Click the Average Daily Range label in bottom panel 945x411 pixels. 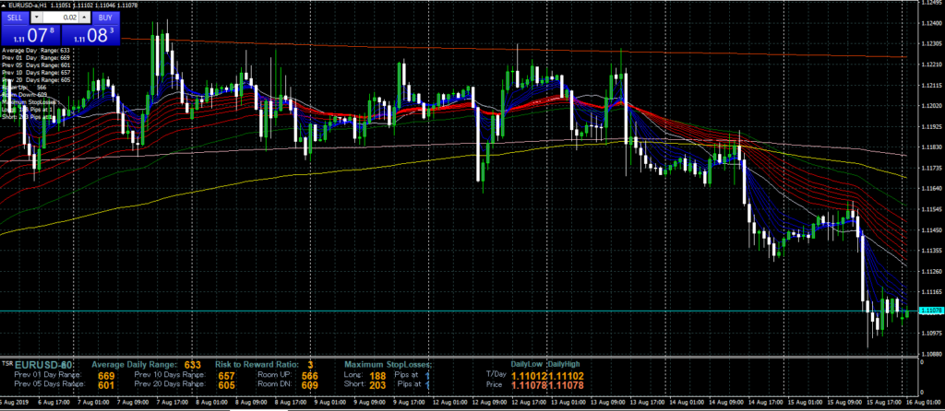tap(133, 365)
